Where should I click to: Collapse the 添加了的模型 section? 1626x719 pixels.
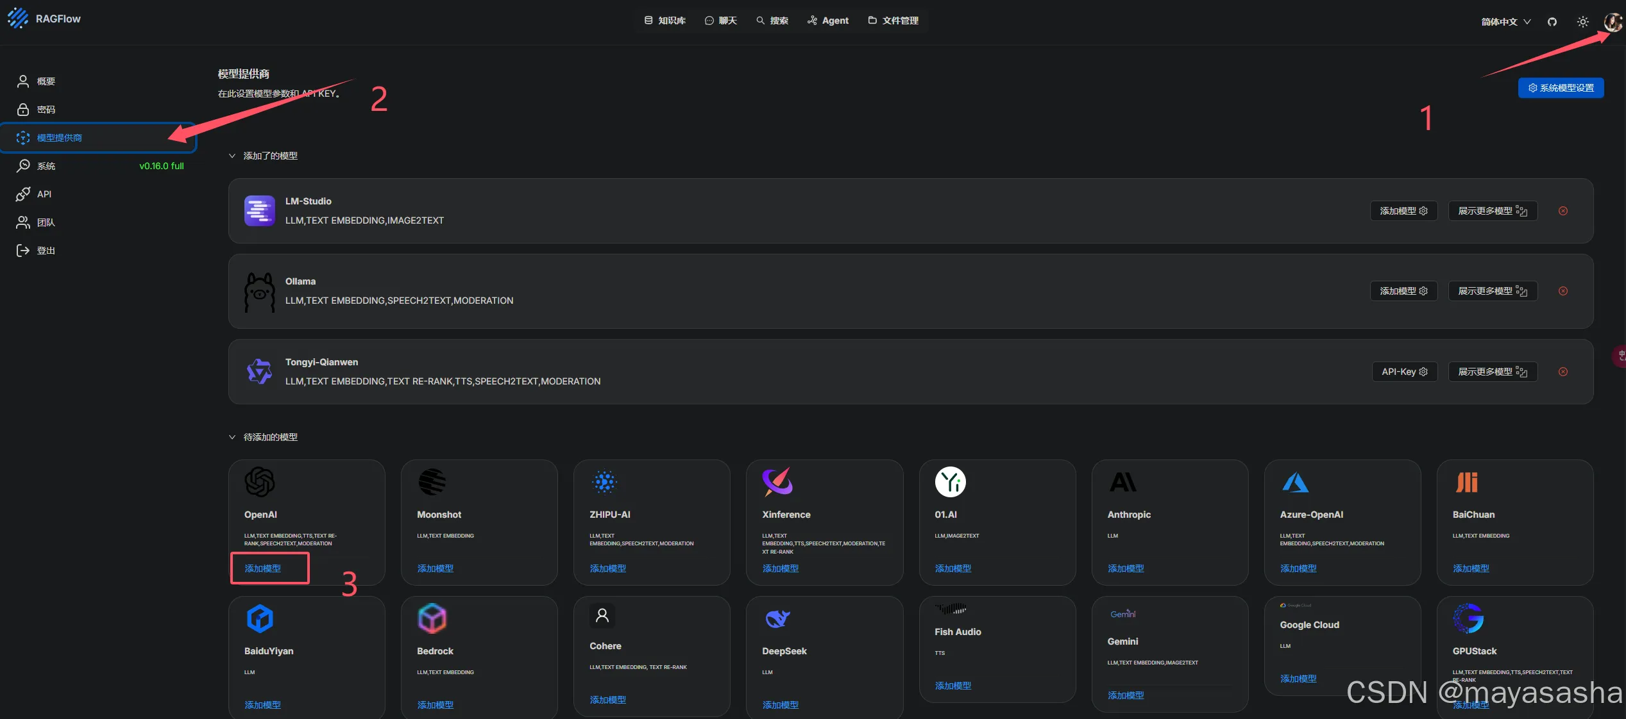232,156
